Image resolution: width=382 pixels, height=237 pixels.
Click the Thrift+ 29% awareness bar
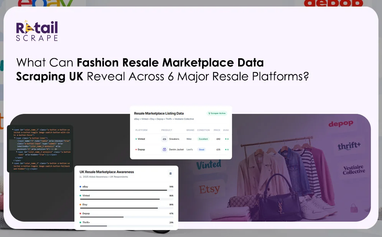(x=127, y=226)
